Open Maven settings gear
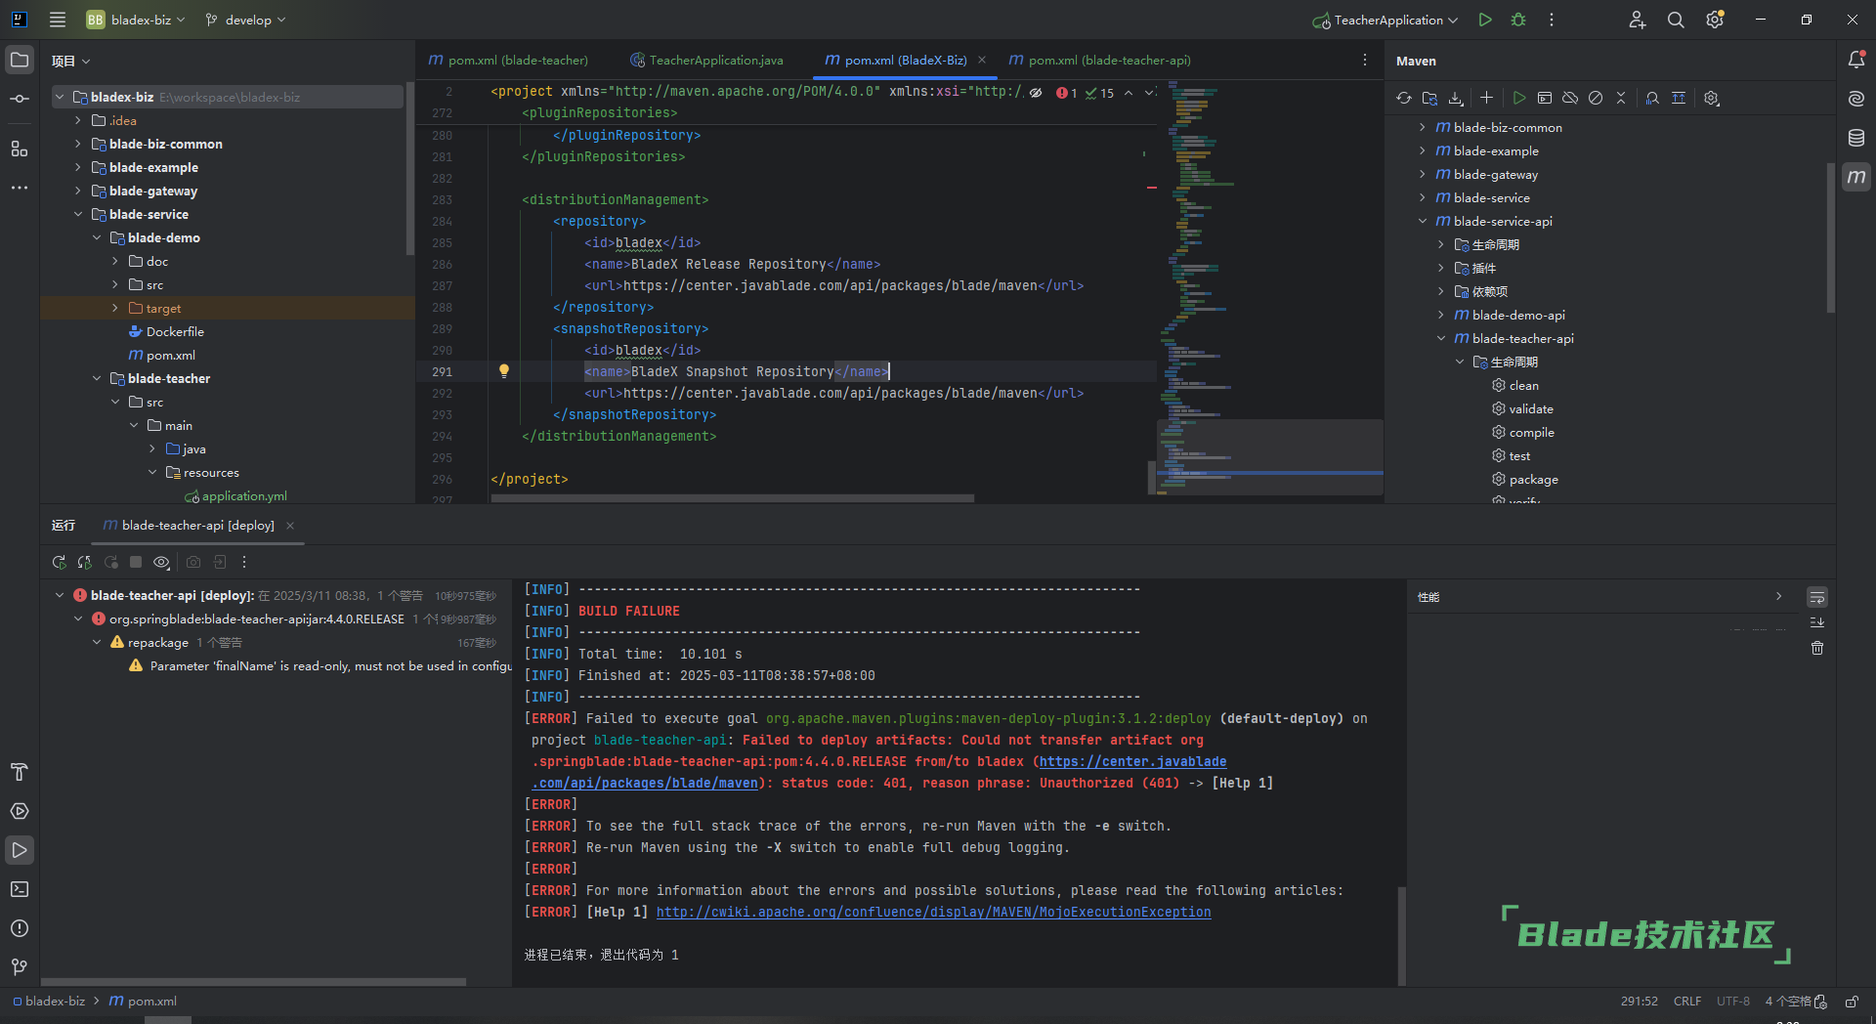The image size is (1876, 1024). [1712, 98]
